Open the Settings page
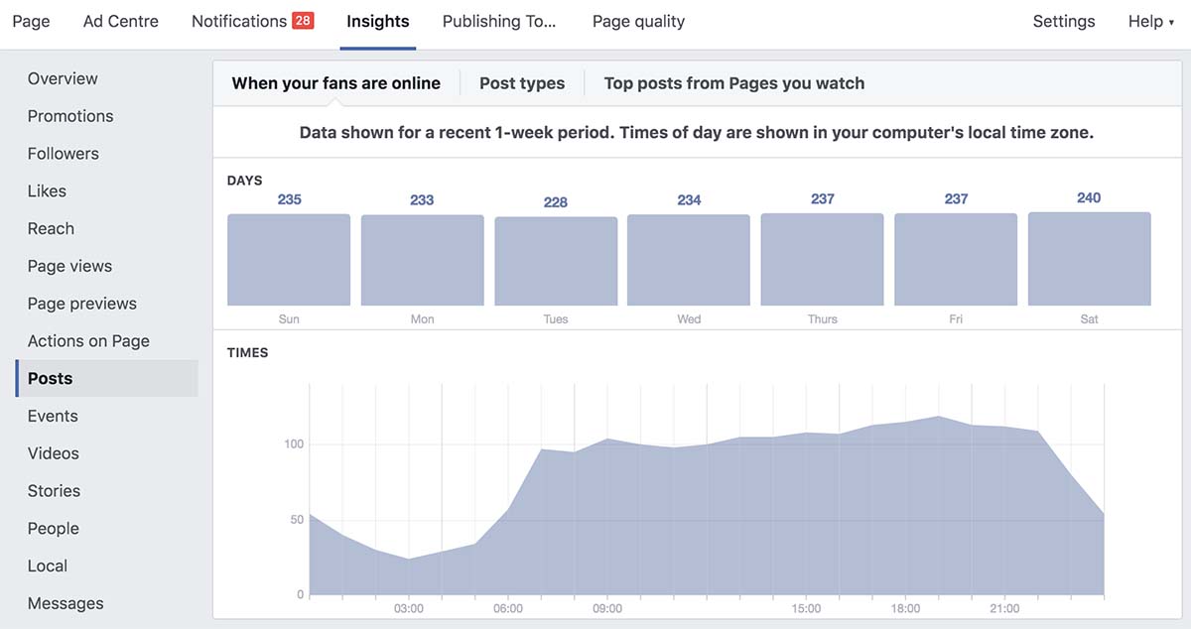 click(1063, 20)
